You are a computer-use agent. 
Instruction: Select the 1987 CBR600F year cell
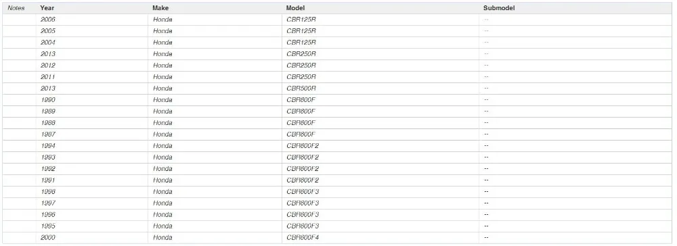[x=92, y=134]
